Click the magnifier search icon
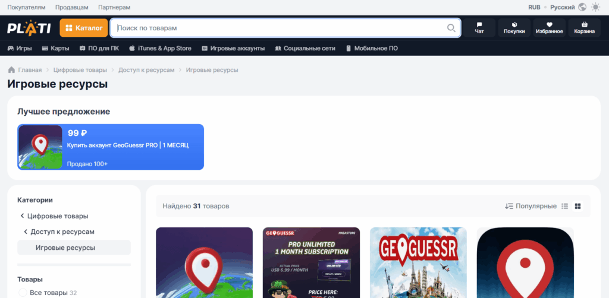Screen dimensions: 609x298 (451, 28)
